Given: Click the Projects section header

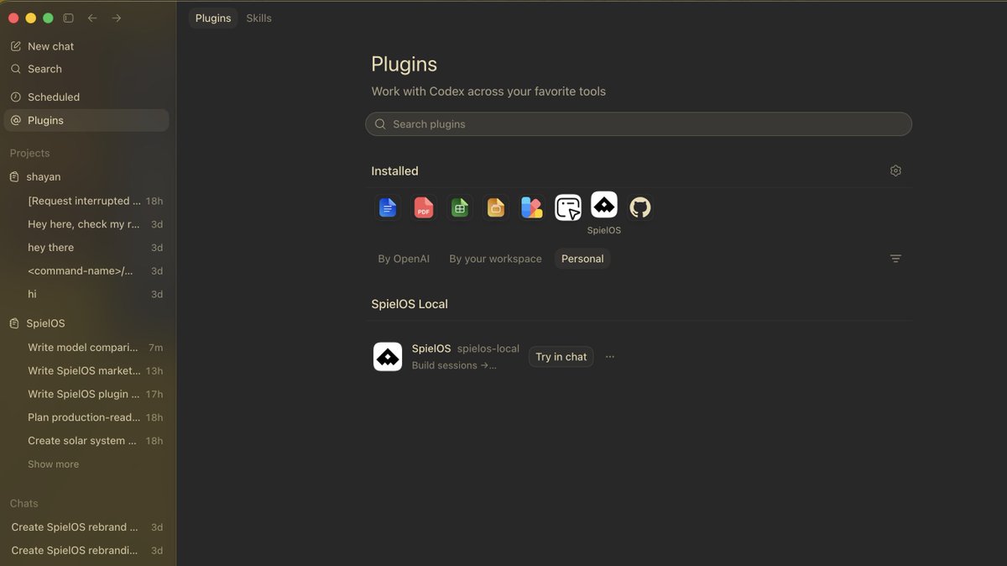Looking at the screenshot, I should 29,153.
